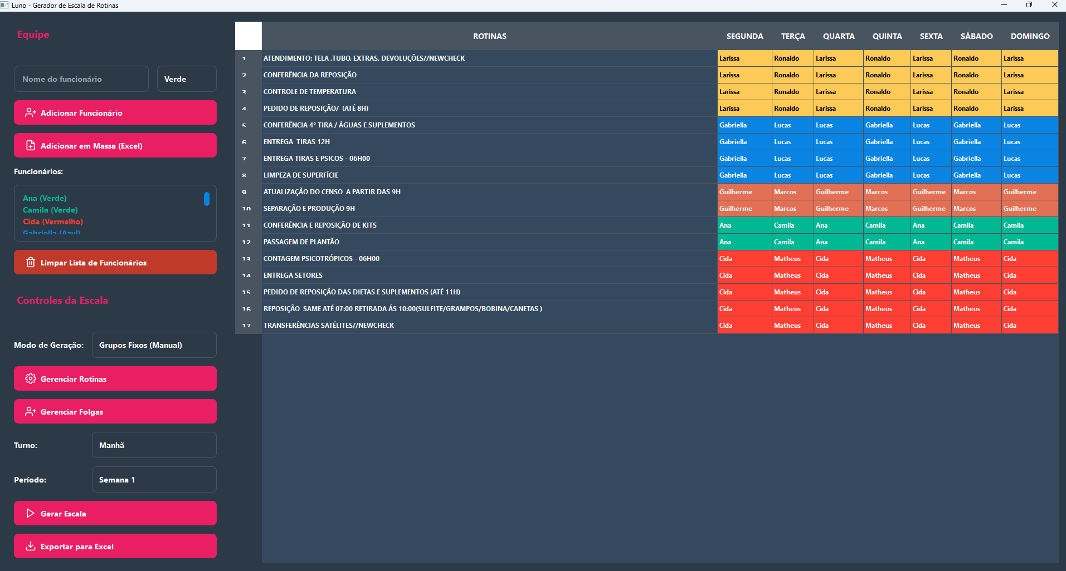Click the ROTINAS column header
1066x571 pixels.
click(489, 36)
